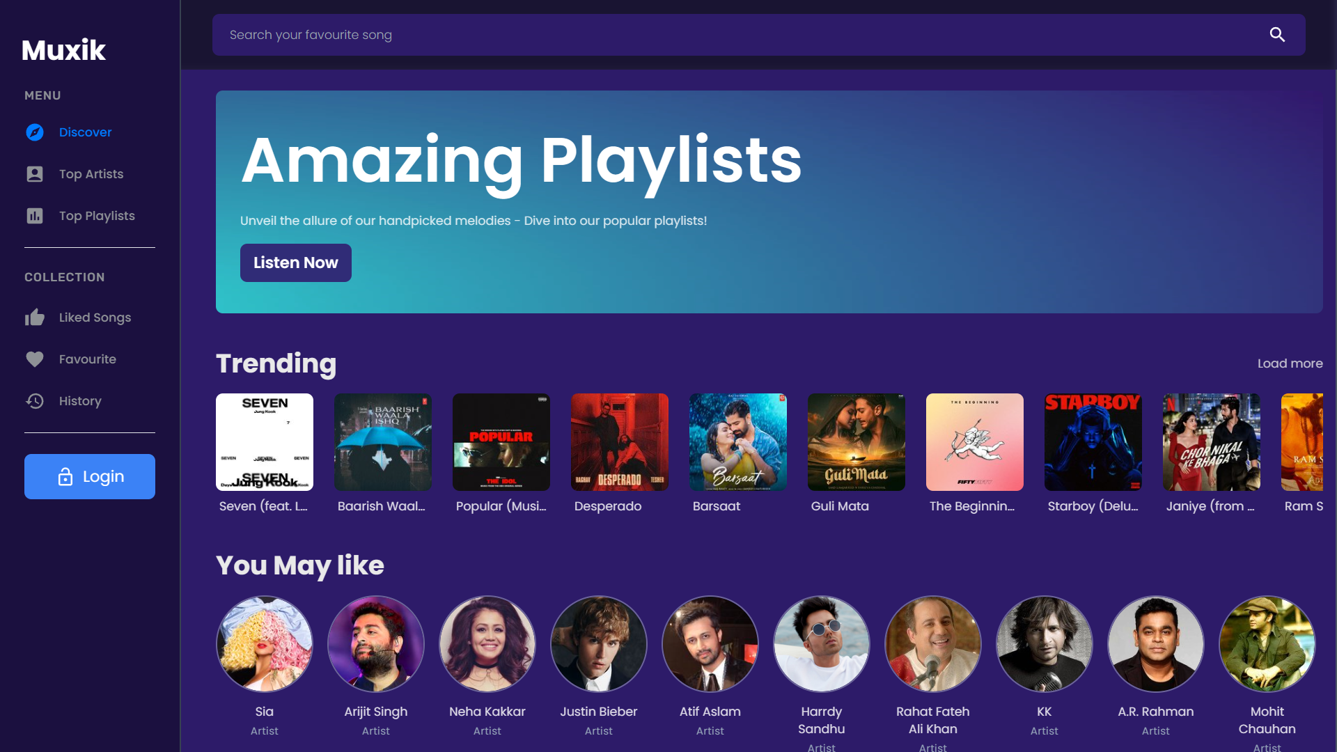This screenshot has height=752, width=1337.
Task: Click the lock icon on the Login button
Action: [x=65, y=476]
